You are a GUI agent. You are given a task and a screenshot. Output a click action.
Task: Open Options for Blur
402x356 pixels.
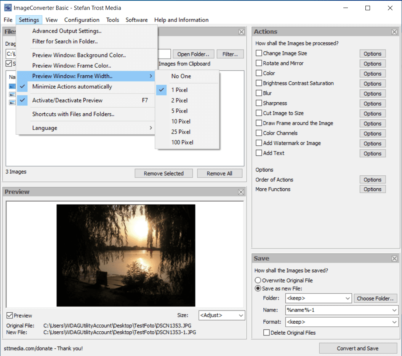coord(372,94)
